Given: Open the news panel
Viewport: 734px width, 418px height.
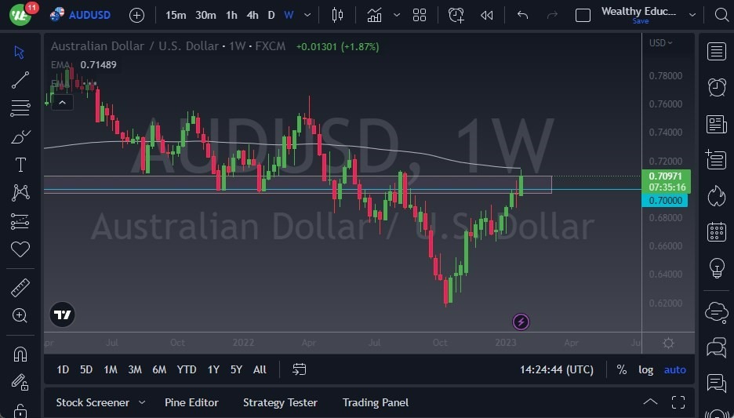Looking at the screenshot, I should coord(716,124).
